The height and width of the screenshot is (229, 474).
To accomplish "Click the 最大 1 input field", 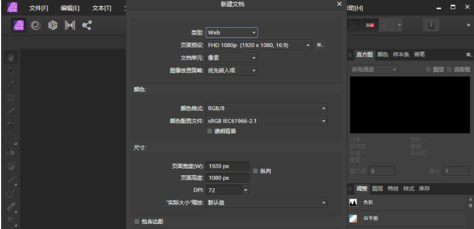I will click(456, 171).
